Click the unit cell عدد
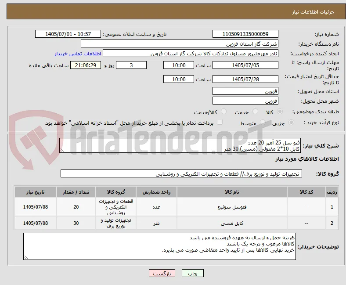The height and width of the screenshot is (285, 346). (156, 207)
